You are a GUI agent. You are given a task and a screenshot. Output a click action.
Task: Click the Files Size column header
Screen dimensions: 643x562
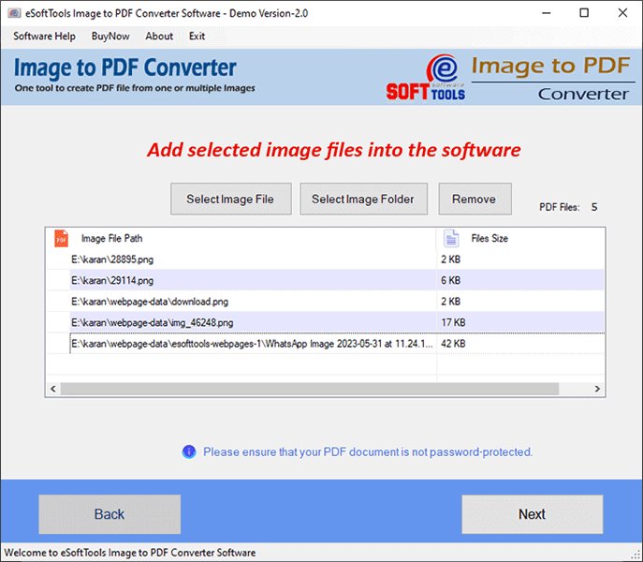point(490,239)
